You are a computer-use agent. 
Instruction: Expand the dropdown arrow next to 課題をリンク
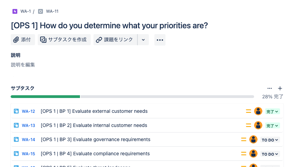[143, 40]
